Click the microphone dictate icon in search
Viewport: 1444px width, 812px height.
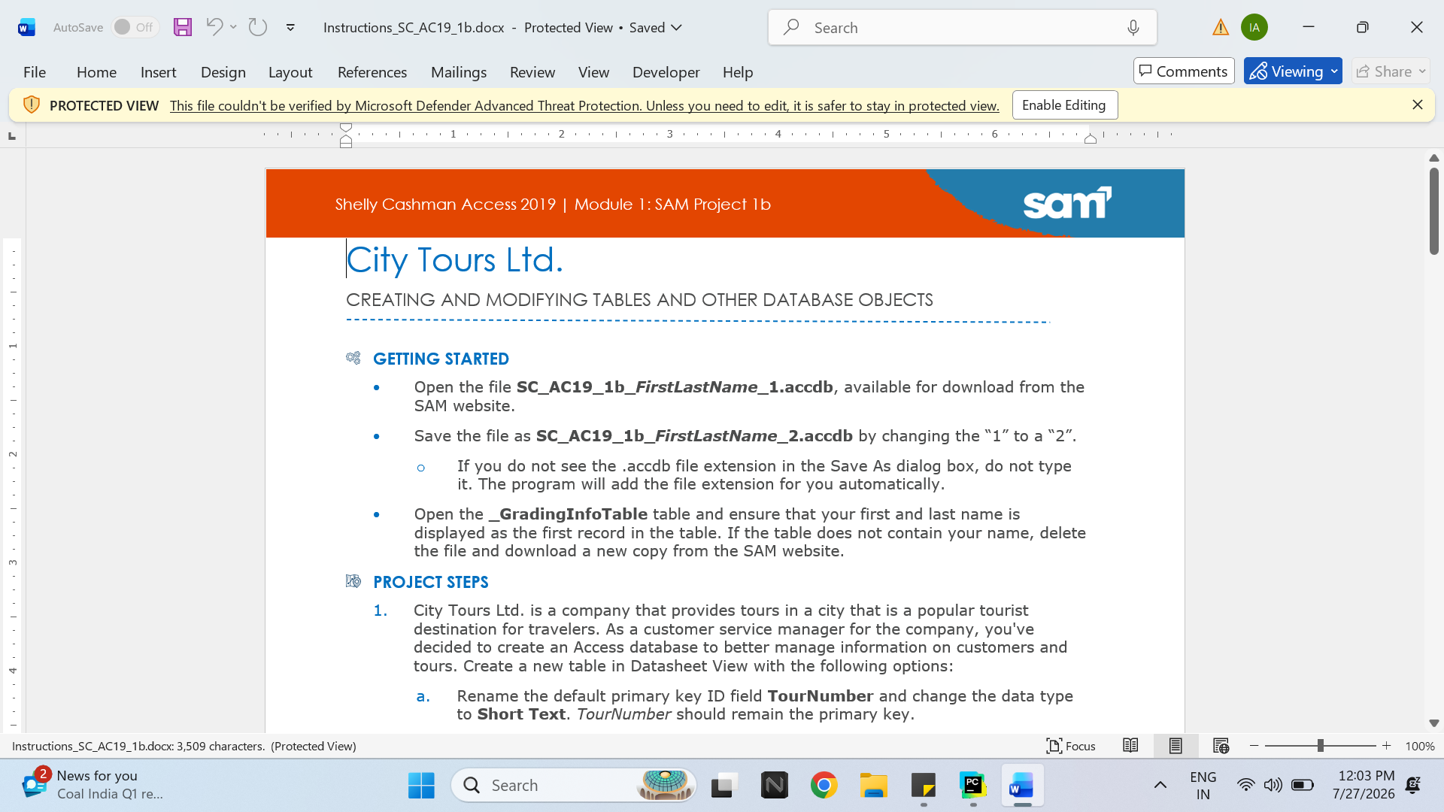[x=1133, y=28]
